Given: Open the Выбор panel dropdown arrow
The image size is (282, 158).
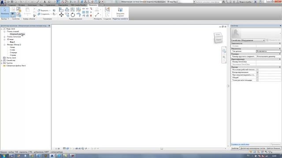Looking at the screenshot, I should pos(8,19).
